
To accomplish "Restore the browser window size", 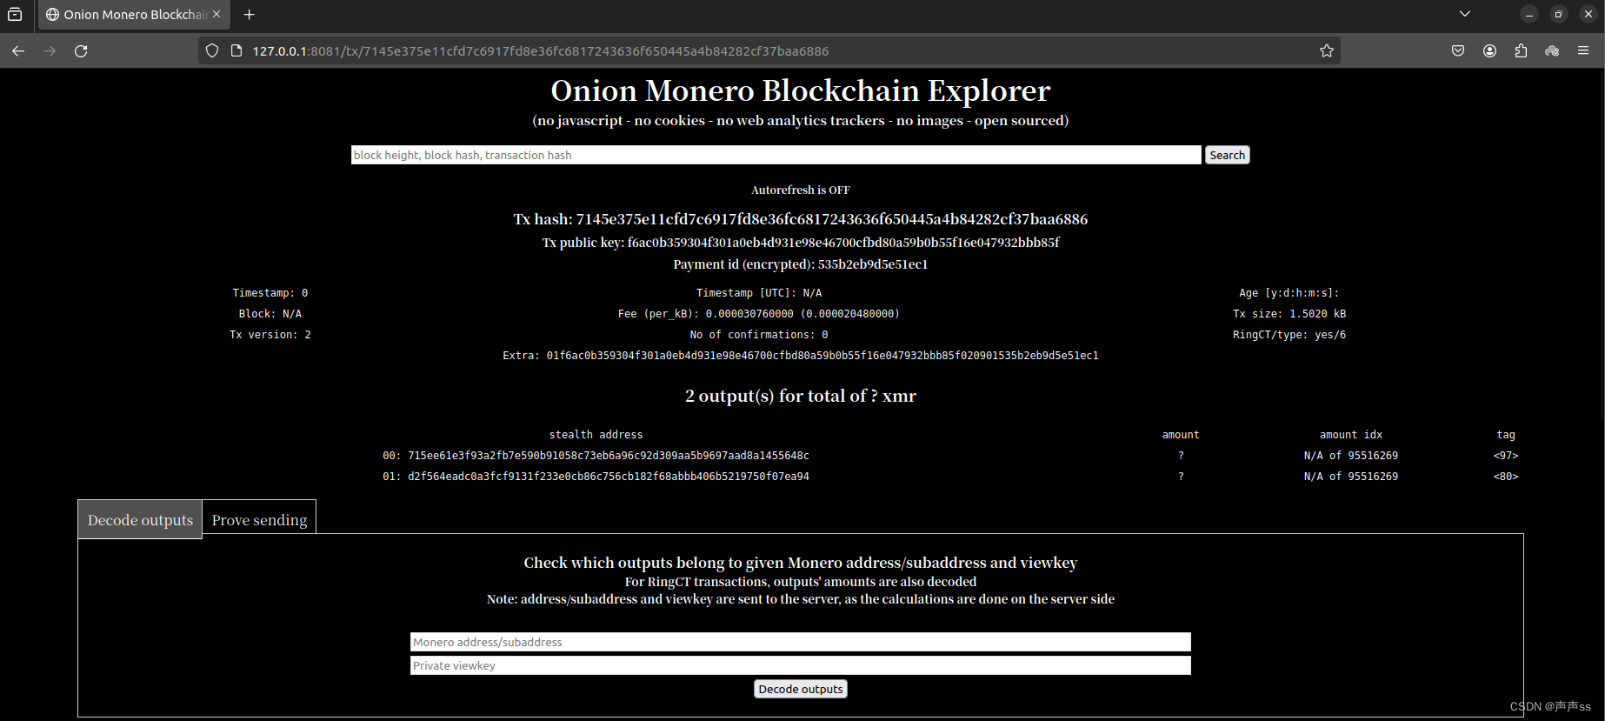I will click(x=1559, y=14).
